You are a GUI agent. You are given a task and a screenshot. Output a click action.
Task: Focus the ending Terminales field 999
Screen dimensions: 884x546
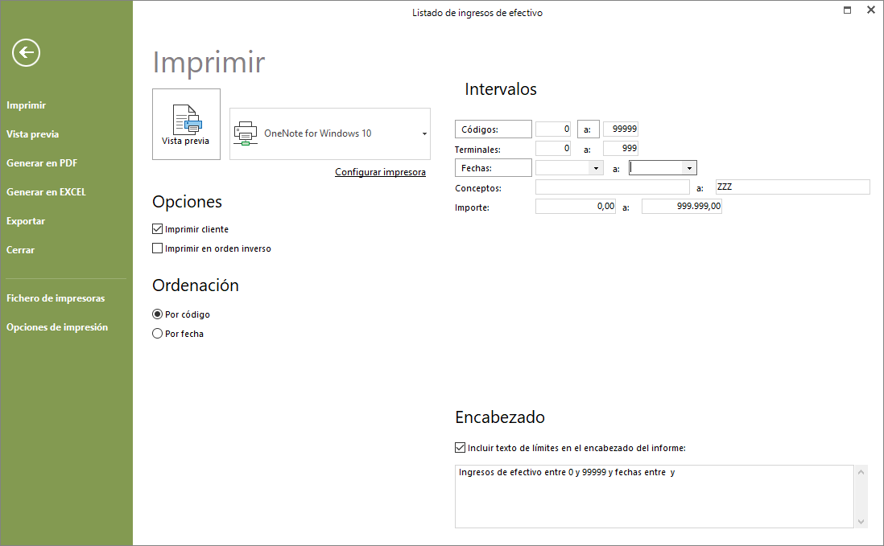pyautogui.click(x=621, y=149)
